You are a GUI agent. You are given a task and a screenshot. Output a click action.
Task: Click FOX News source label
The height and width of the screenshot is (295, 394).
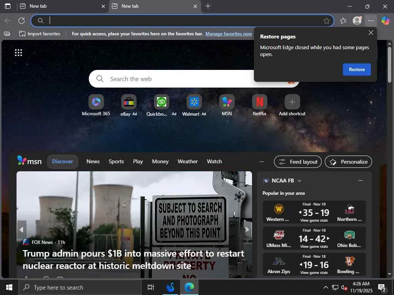42,242
